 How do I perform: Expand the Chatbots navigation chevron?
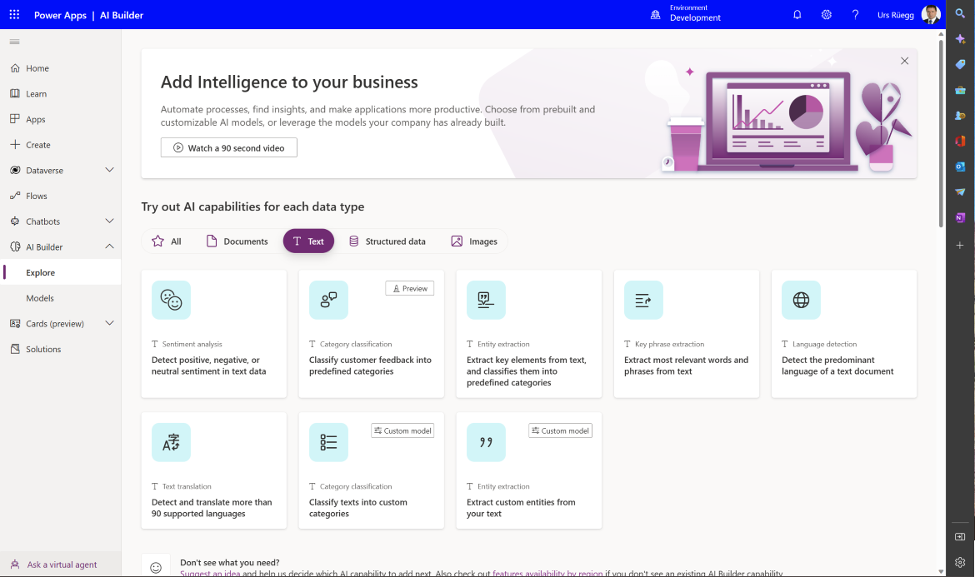[x=109, y=221]
